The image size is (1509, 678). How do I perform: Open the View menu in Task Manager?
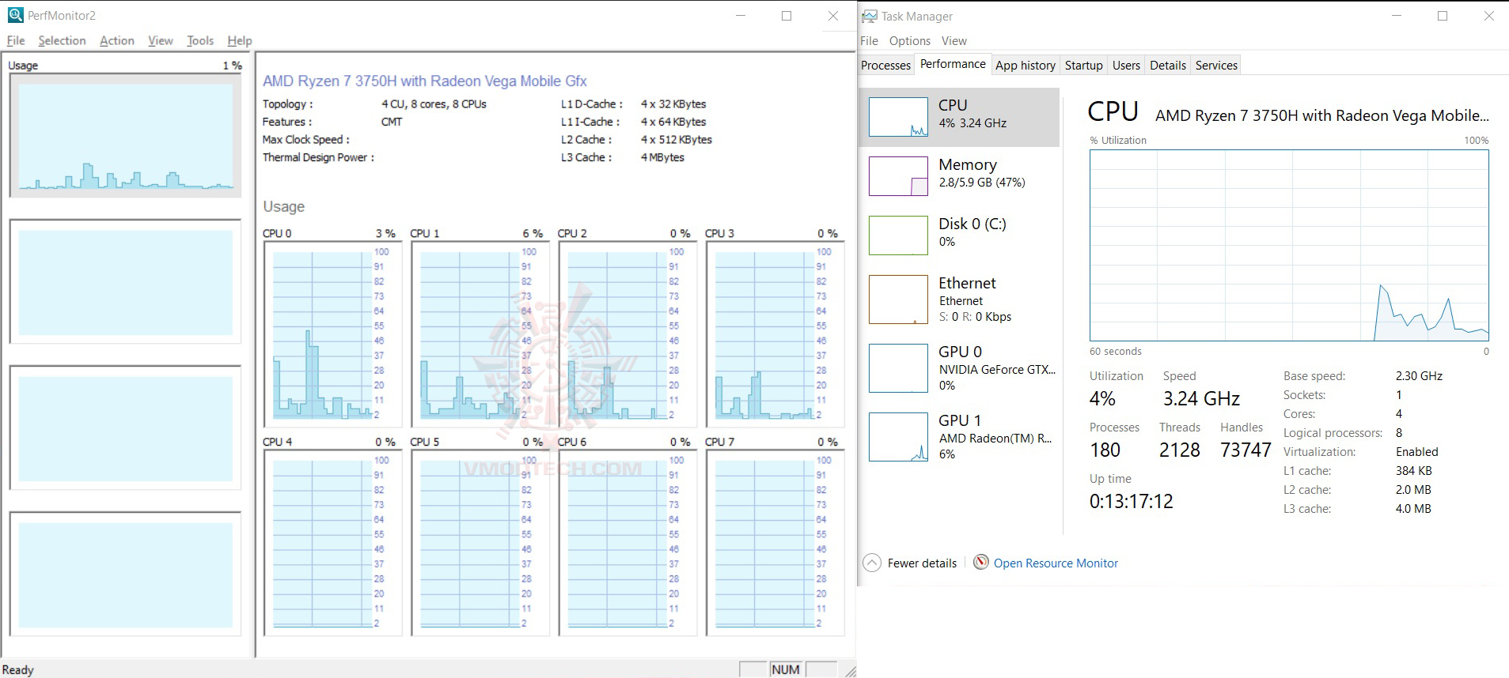pyautogui.click(x=954, y=41)
